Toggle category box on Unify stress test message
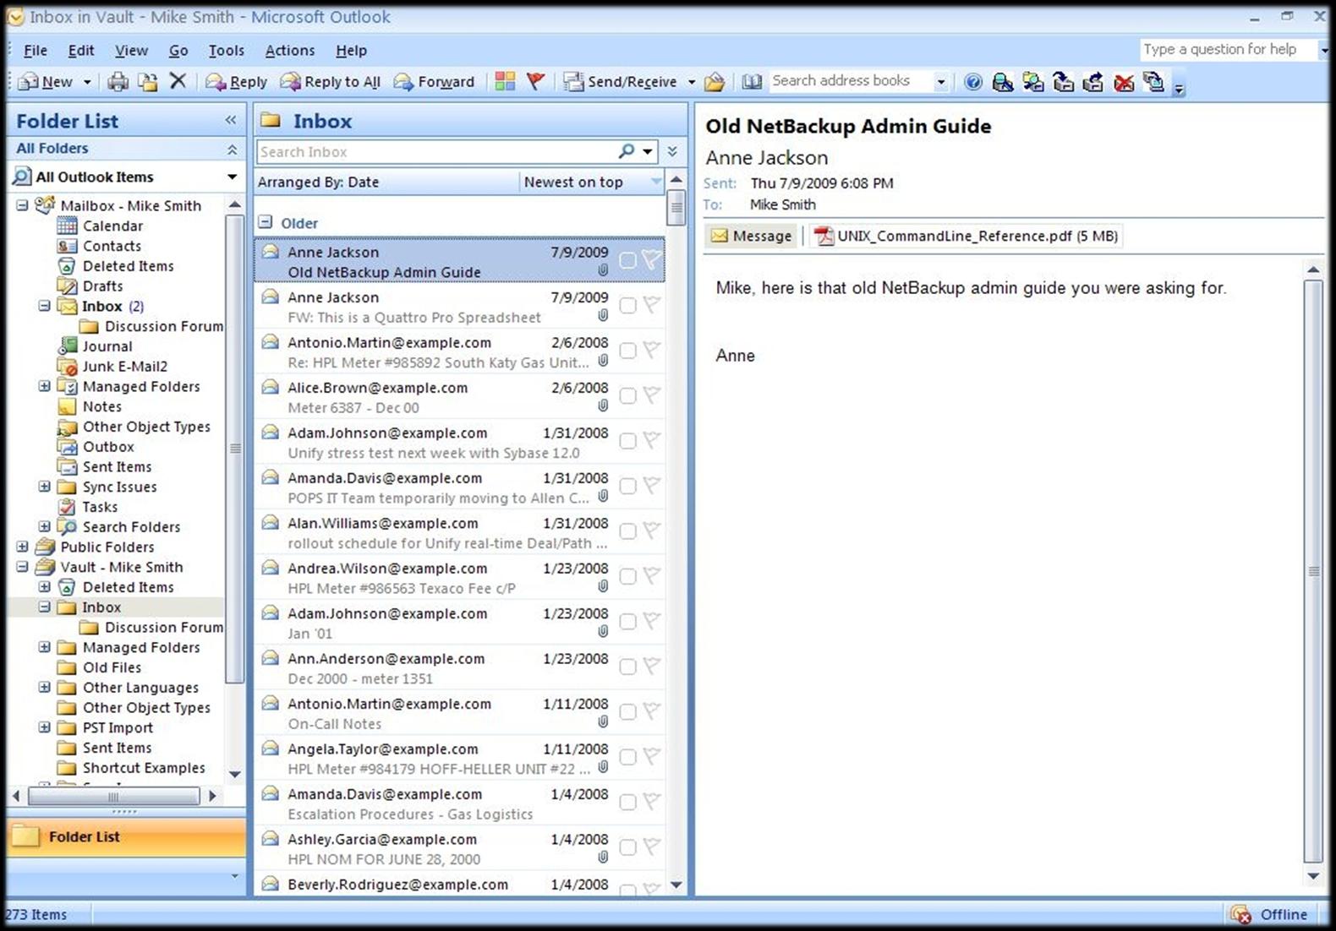The image size is (1336, 931). click(627, 441)
